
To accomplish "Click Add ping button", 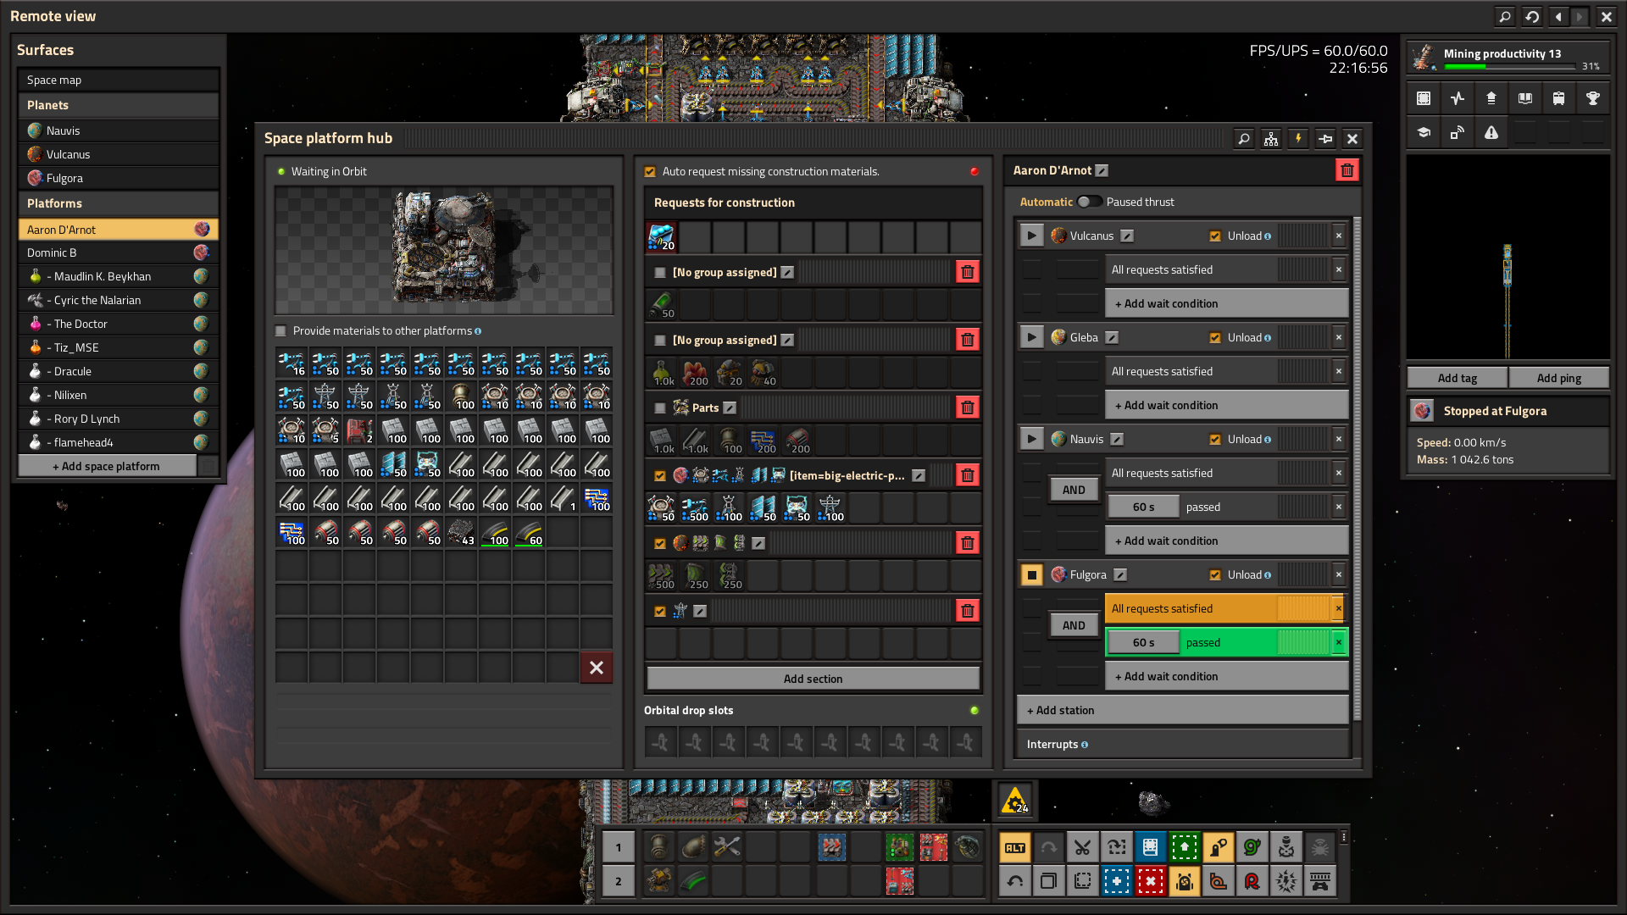I will (x=1559, y=378).
